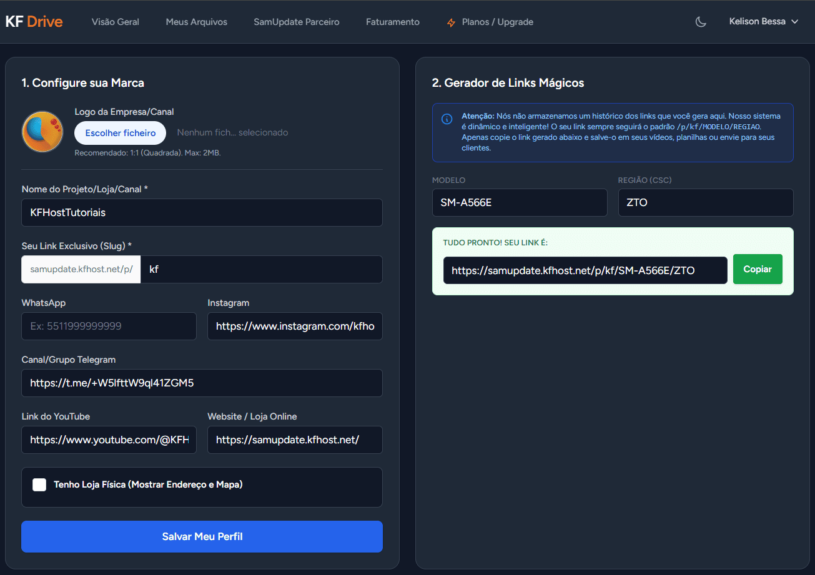815x575 pixels.
Task: Focus the Canal/Grupo Telegram field
Action: [x=202, y=383]
